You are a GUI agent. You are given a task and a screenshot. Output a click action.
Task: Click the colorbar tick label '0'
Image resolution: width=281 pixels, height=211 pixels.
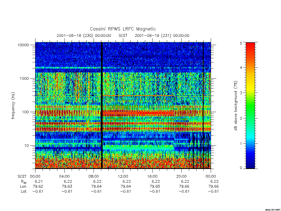241,168
